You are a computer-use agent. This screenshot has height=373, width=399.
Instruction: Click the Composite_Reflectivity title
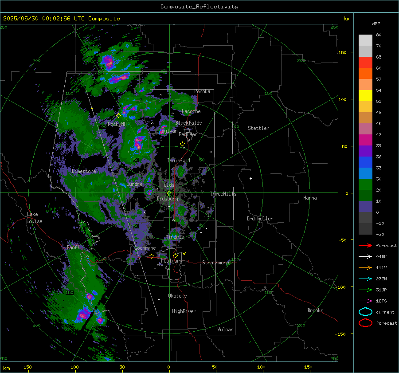coord(199,7)
